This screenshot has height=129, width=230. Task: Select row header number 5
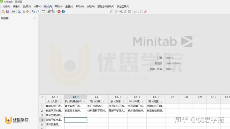42,125
